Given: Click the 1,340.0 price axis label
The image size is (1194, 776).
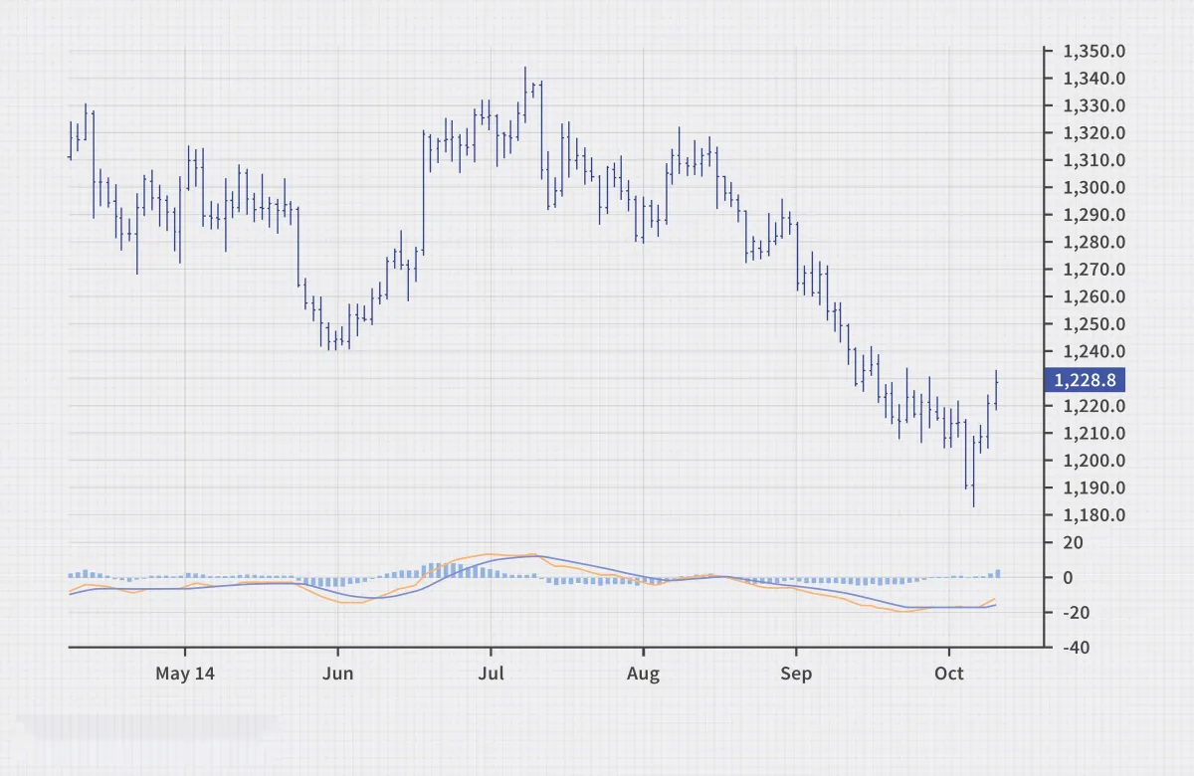Looking at the screenshot, I should click(x=1094, y=79).
